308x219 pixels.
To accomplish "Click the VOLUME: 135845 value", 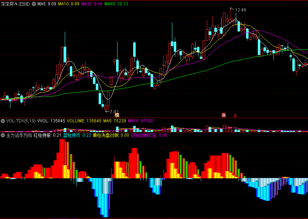I will click(x=84, y=121).
